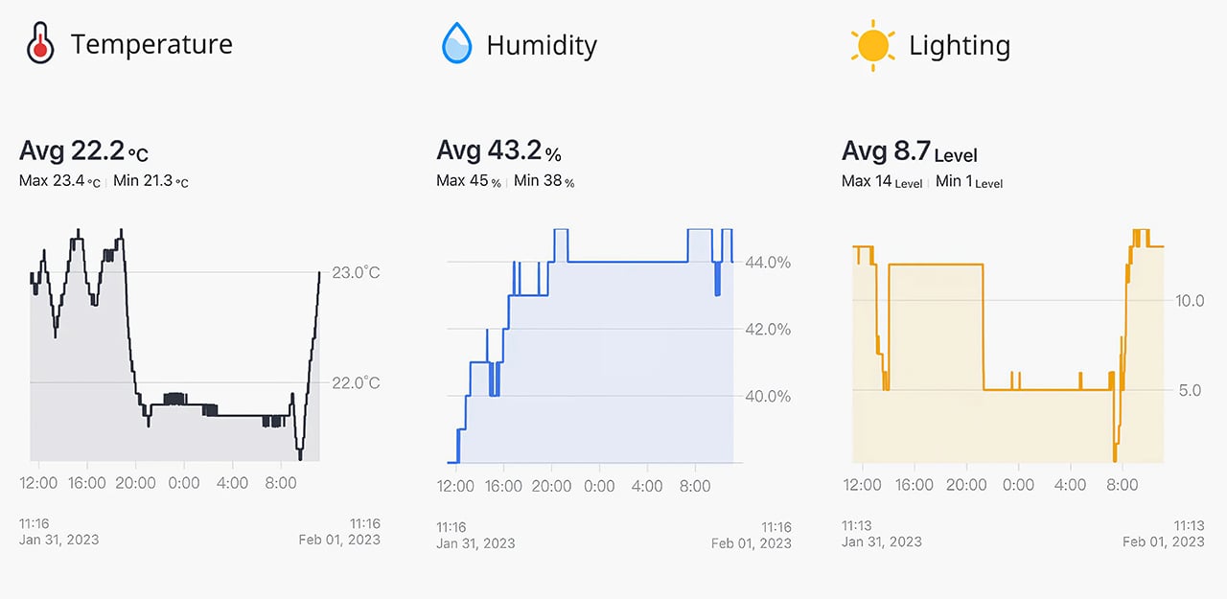Click the Min 38 % humidity value
The image size is (1227, 599).
point(544,181)
